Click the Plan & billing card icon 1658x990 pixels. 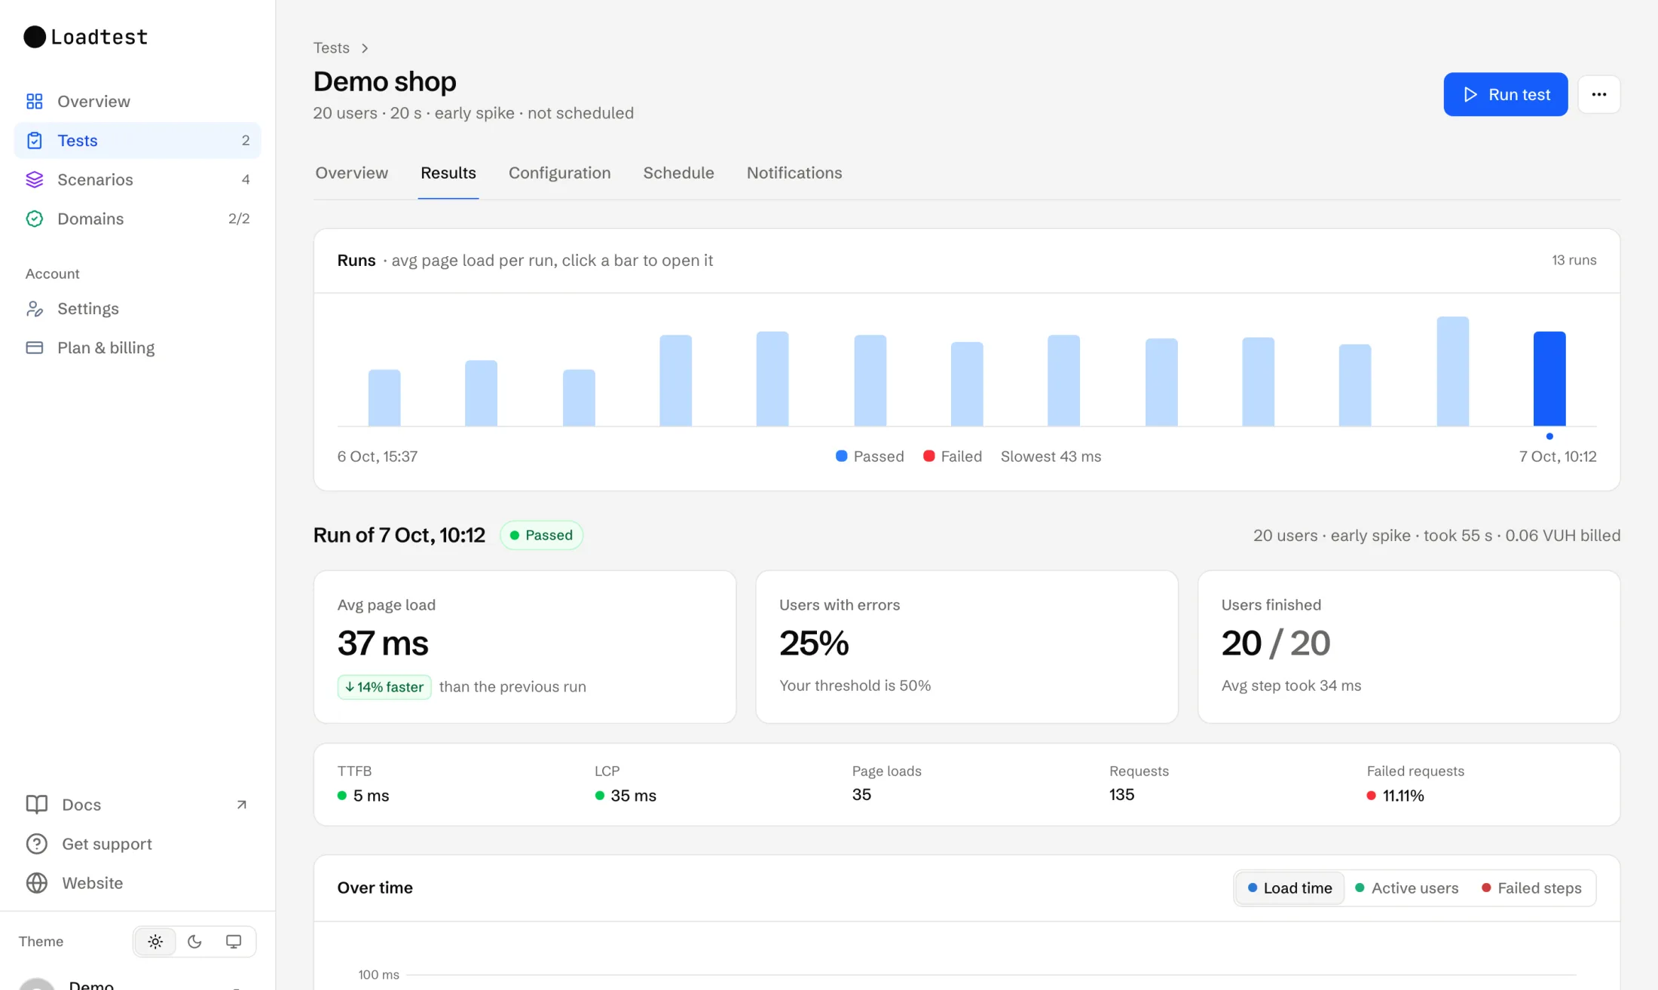(35, 348)
